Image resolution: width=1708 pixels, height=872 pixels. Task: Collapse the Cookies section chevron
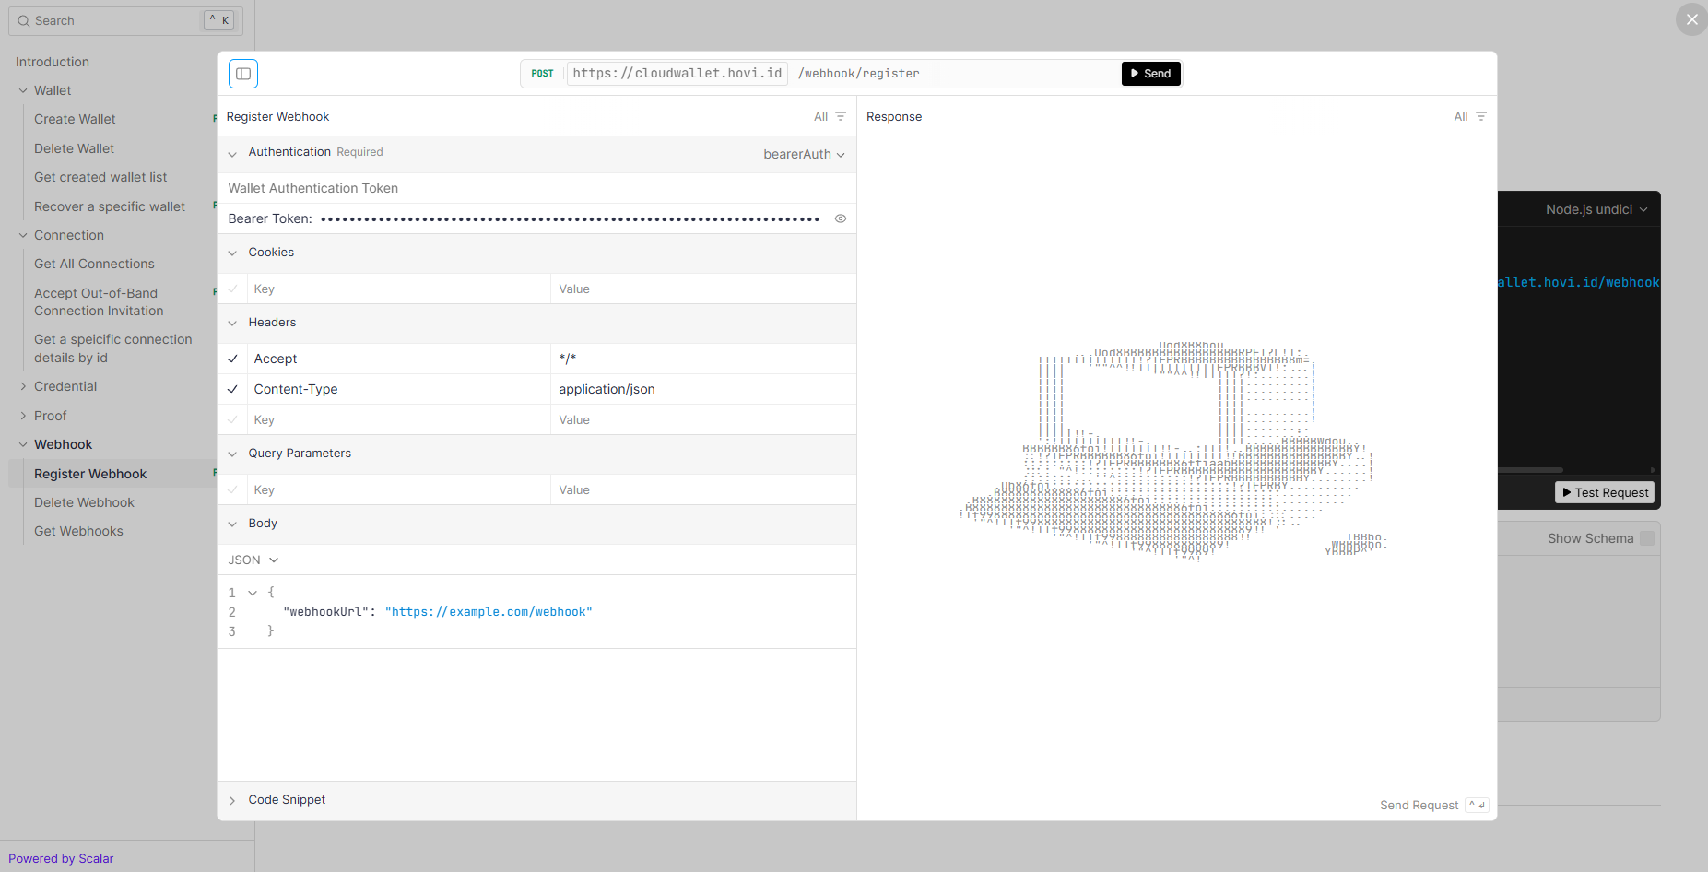tap(232, 253)
